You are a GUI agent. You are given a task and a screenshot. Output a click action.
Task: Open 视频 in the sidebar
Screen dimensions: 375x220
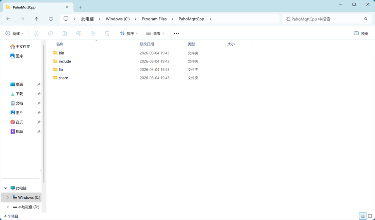[17, 131]
